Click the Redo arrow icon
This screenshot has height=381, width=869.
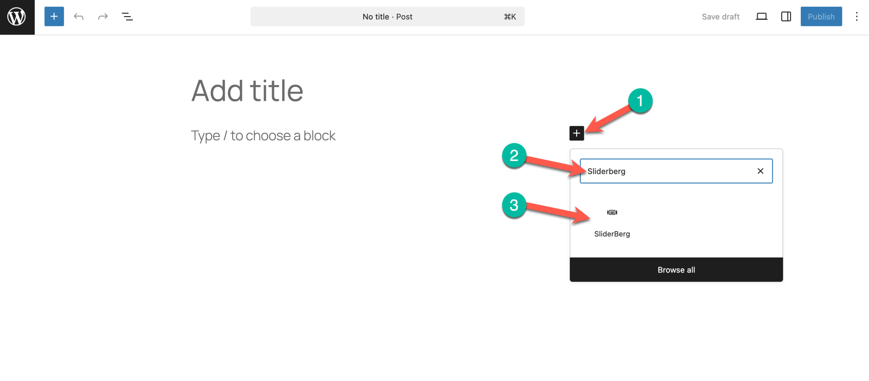[x=103, y=17]
